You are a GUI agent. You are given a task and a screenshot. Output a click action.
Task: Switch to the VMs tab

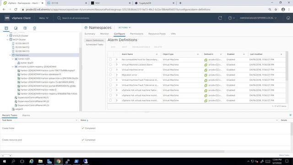pos(173,34)
